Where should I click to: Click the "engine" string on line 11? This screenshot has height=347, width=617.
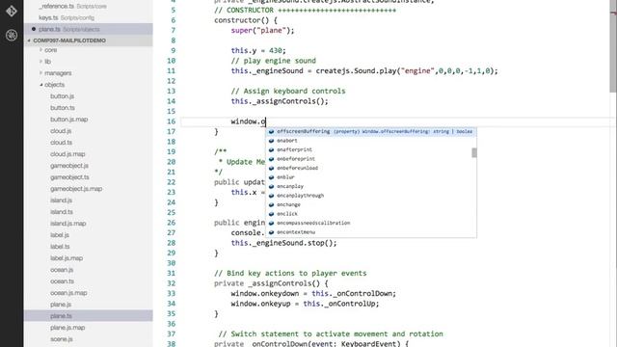pos(417,70)
